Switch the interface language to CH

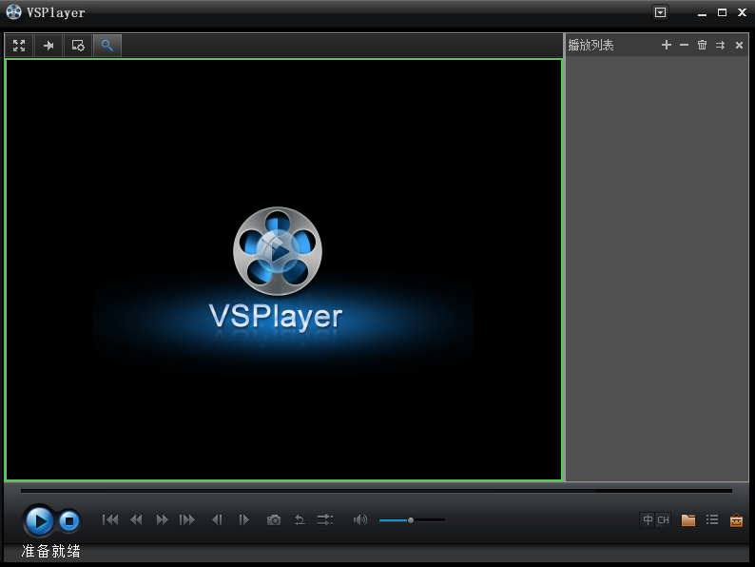coord(663,519)
